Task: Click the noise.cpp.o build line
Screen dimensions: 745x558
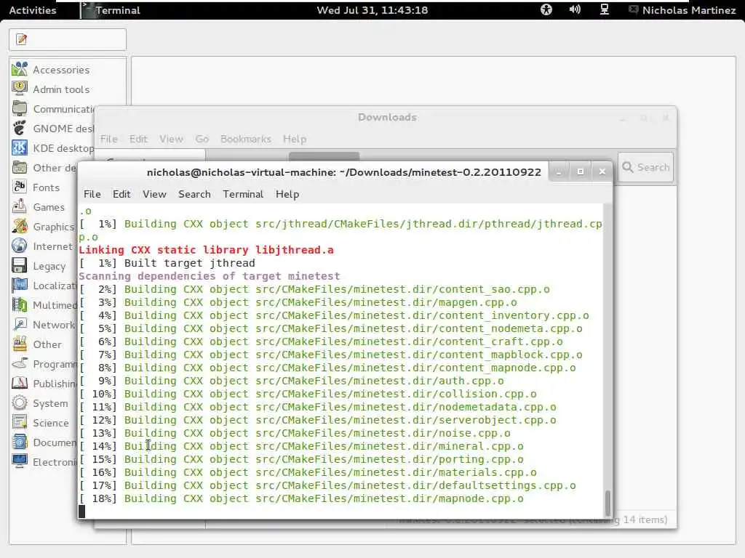Action: point(295,433)
